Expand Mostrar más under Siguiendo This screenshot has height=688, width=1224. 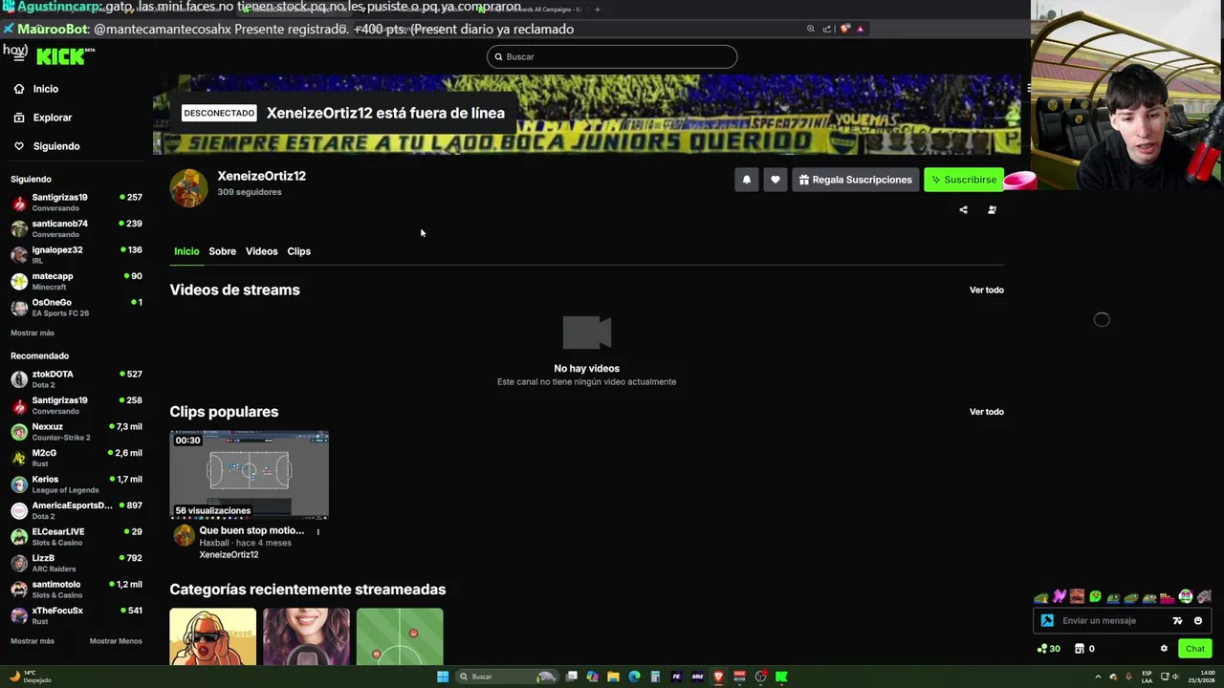pos(33,333)
